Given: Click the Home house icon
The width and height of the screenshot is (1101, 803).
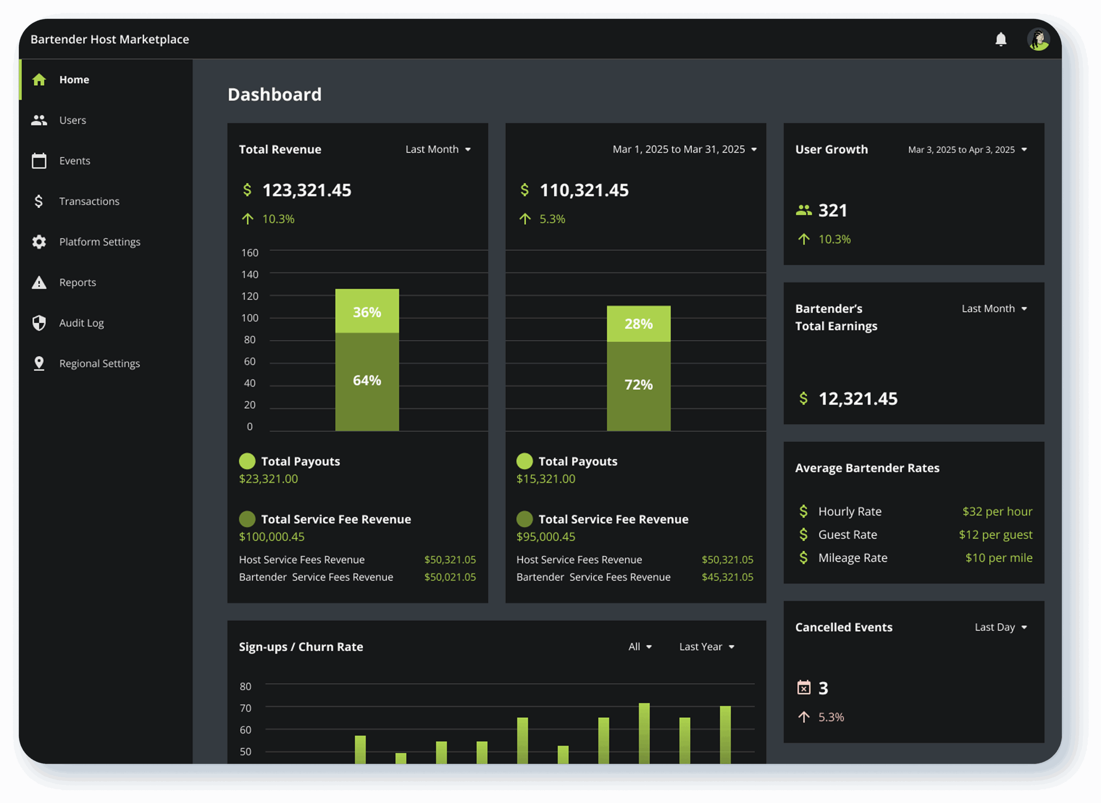Looking at the screenshot, I should (39, 80).
